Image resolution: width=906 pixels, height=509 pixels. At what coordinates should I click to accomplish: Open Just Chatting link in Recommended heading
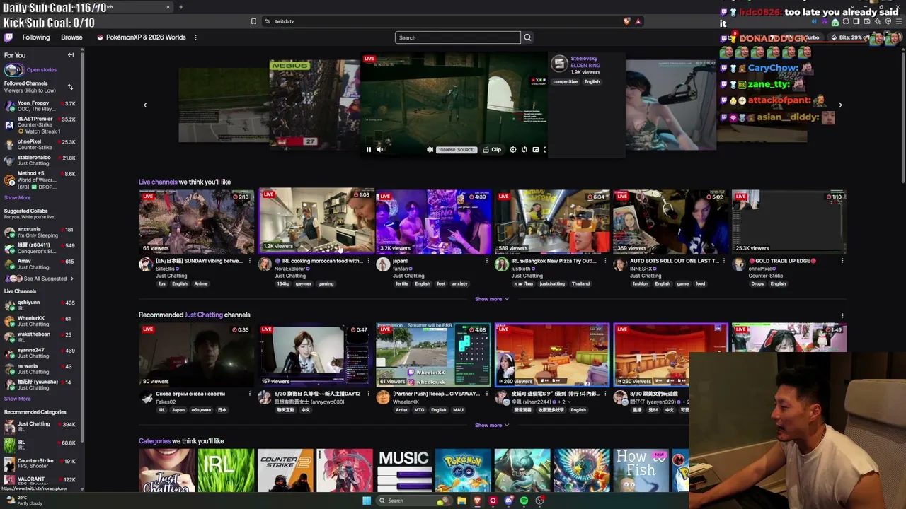click(204, 315)
